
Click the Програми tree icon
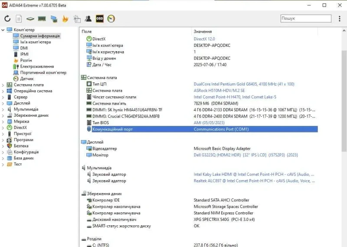tap(9, 140)
